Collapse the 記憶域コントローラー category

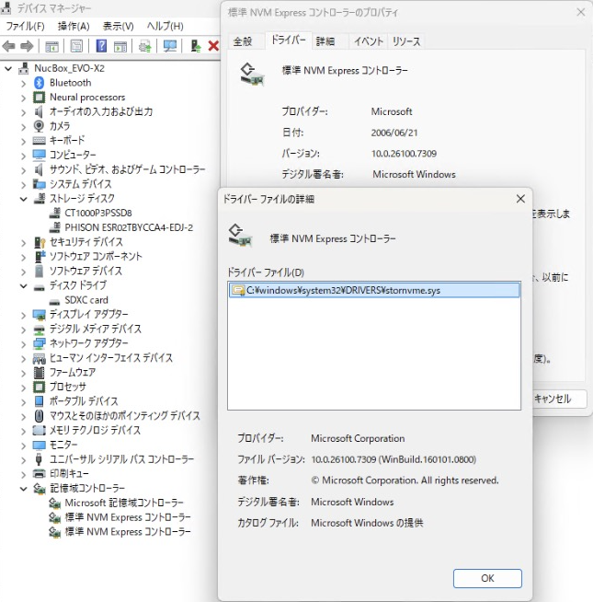point(24,489)
